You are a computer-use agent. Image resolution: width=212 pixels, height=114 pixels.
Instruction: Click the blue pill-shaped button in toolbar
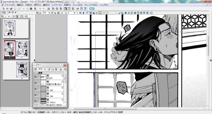click(x=92, y=9)
